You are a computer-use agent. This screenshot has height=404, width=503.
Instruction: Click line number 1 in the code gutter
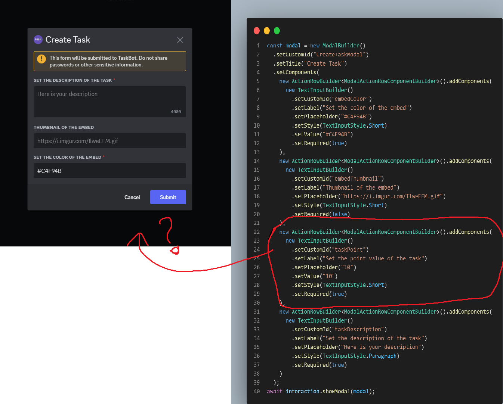coord(258,46)
